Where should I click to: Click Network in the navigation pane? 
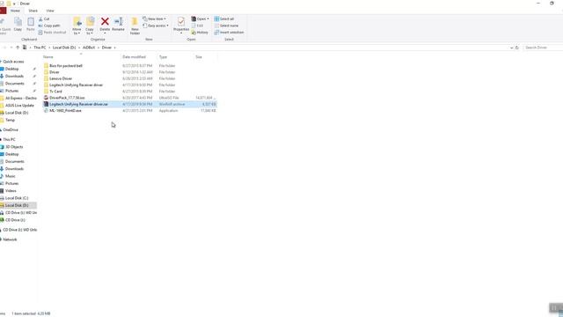pyautogui.click(x=10, y=240)
